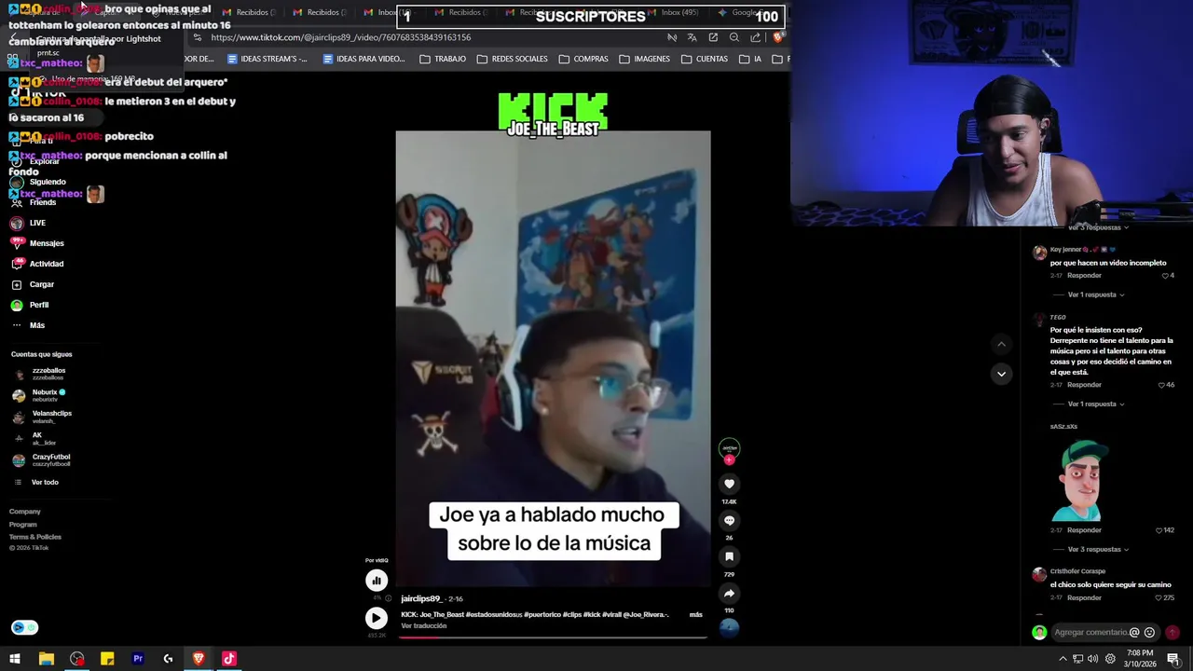The width and height of the screenshot is (1193, 671).
Task: Go to next video with the down chevron
Action: [x=1001, y=374]
